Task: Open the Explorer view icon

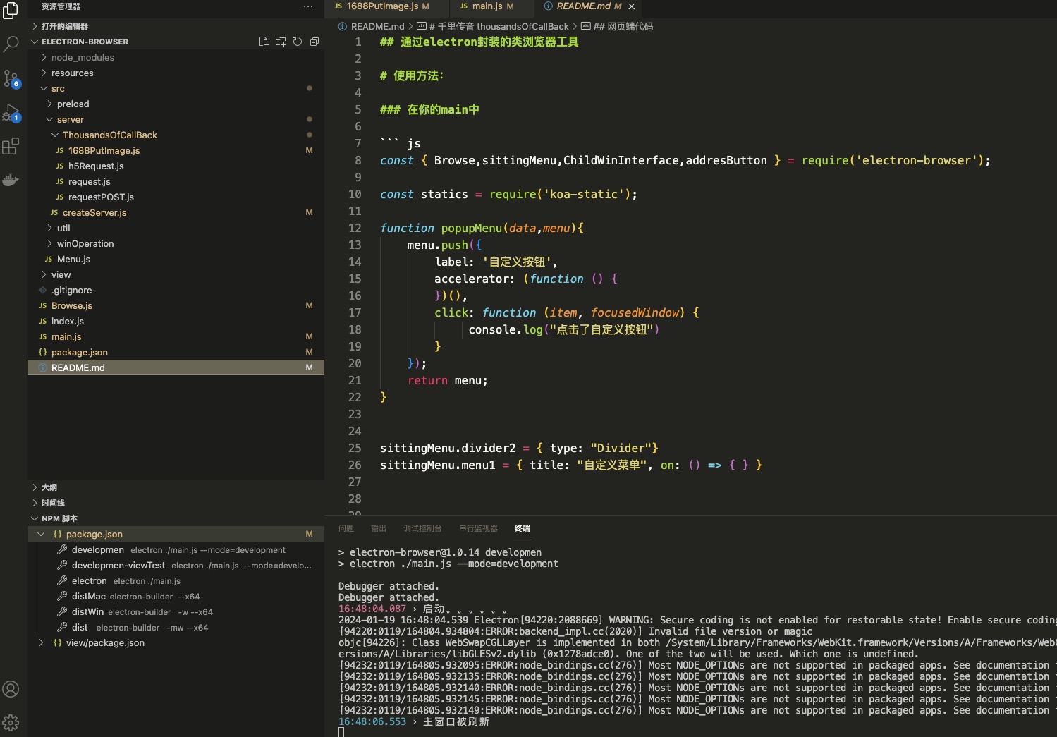Action: (11, 10)
